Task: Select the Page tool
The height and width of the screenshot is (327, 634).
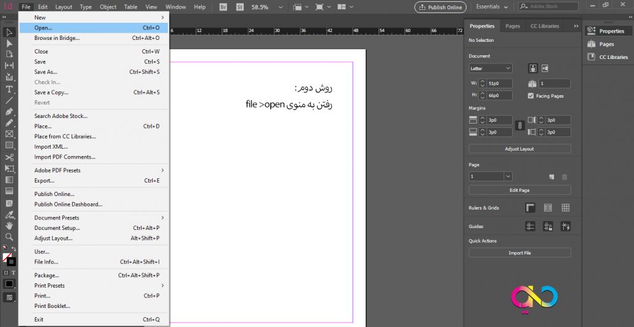Action: point(9,55)
